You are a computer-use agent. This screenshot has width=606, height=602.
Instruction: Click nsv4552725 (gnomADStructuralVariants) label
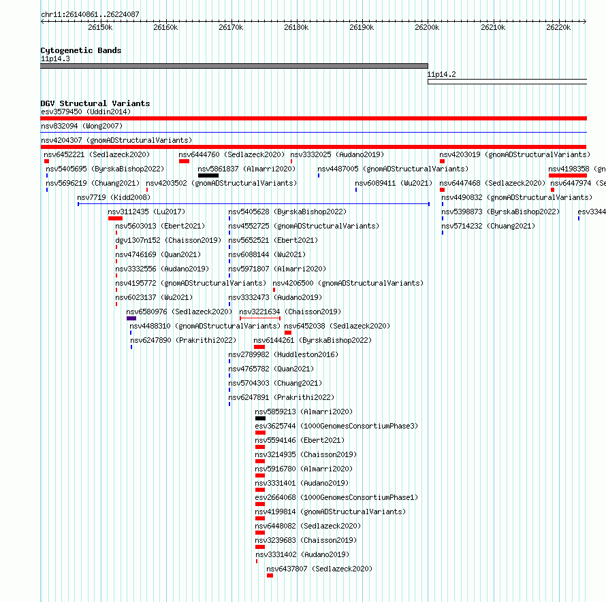click(304, 226)
